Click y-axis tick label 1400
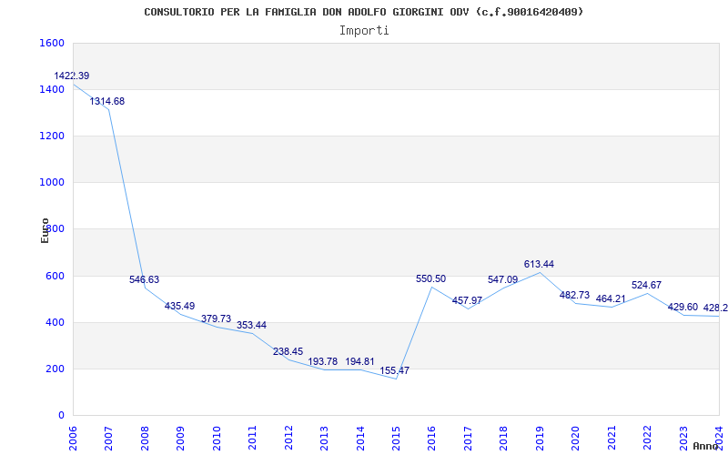 click(52, 89)
